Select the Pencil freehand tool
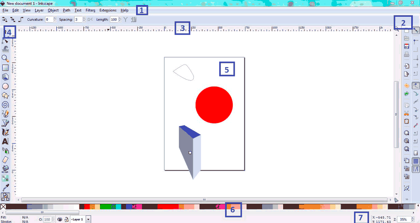 pos(5,114)
